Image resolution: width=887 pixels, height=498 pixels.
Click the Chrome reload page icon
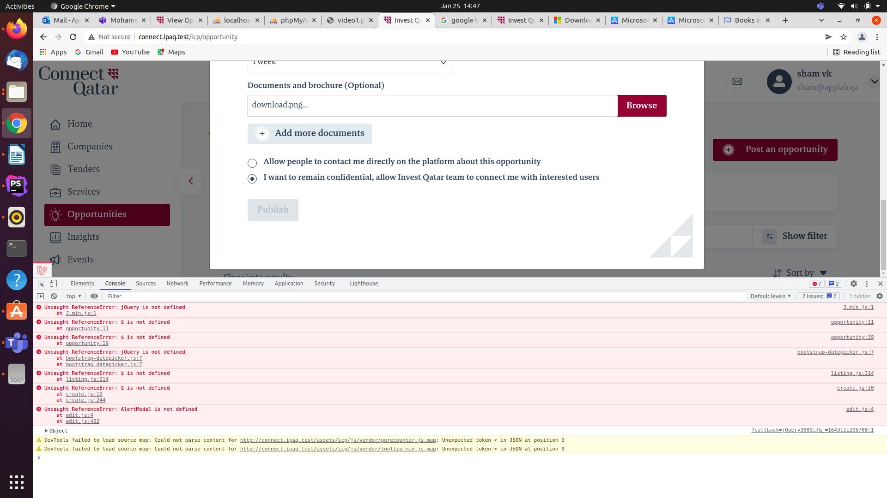click(x=73, y=37)
